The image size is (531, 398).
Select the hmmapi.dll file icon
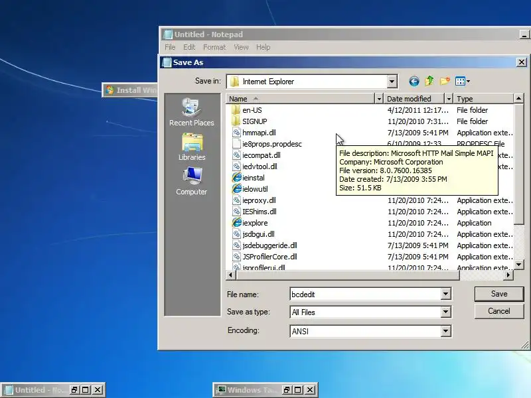click(236, 133)
